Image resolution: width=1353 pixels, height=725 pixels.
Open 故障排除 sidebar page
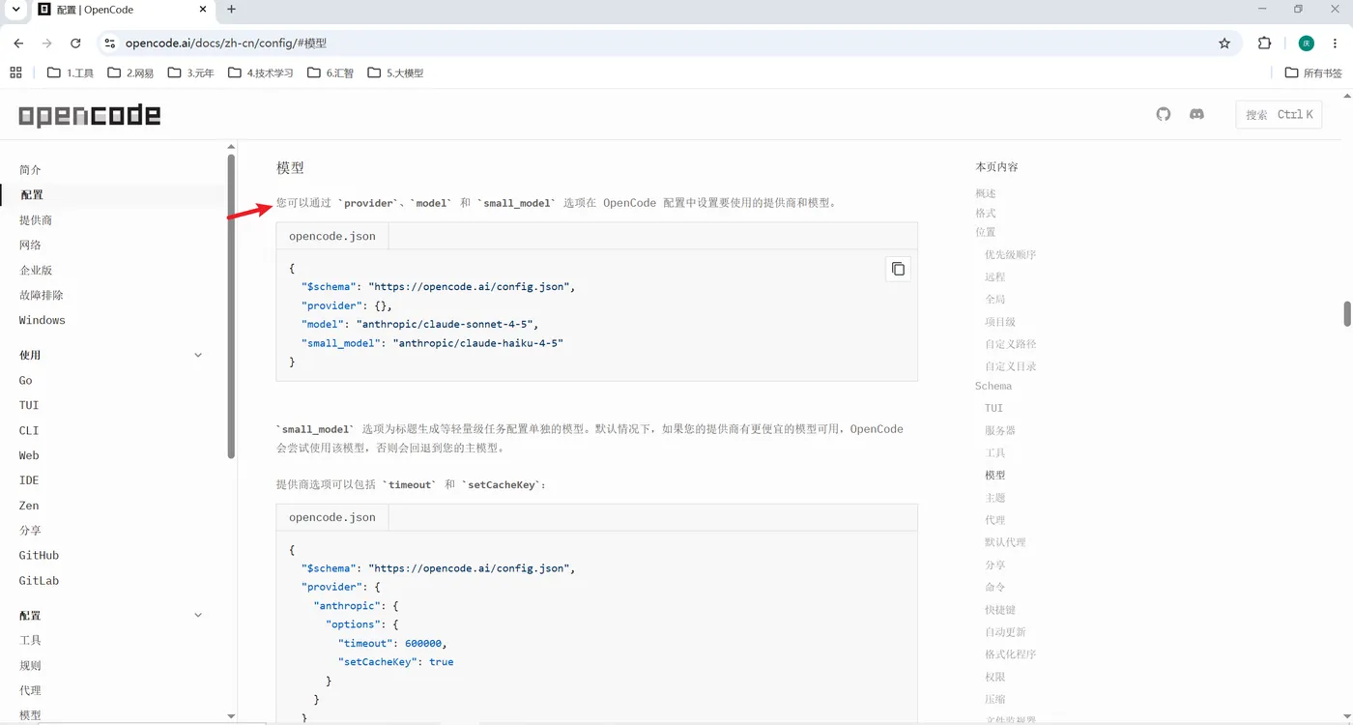coord(42,295)
